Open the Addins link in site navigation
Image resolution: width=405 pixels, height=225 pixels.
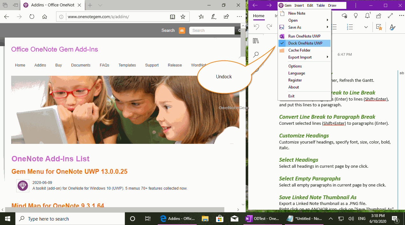pos(40,65)
